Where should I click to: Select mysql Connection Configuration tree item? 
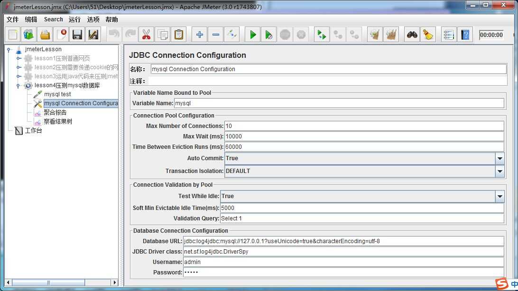pos(81,103)
